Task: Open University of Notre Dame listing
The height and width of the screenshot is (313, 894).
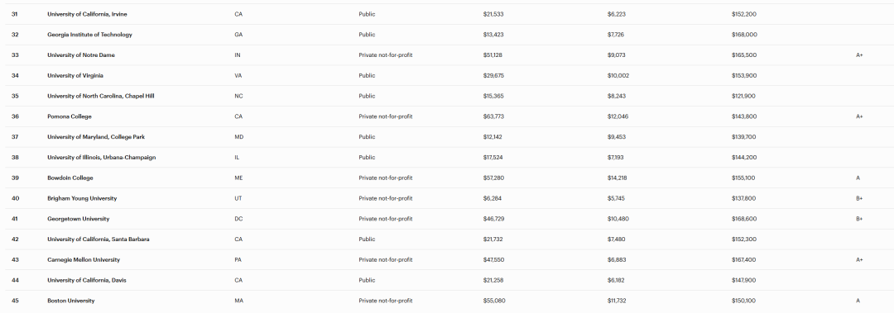Action: (81, 55)
